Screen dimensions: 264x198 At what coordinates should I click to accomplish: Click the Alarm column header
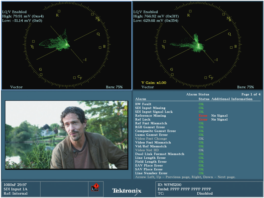click(141, 99)
